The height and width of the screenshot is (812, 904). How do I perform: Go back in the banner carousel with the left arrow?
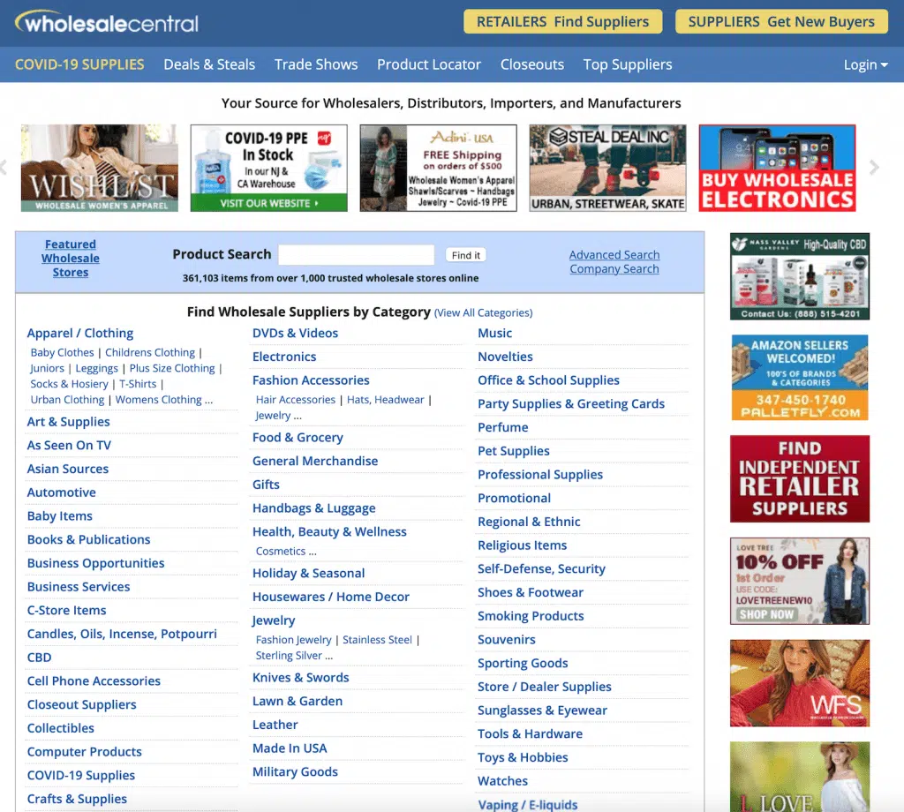tap(4, 168)
